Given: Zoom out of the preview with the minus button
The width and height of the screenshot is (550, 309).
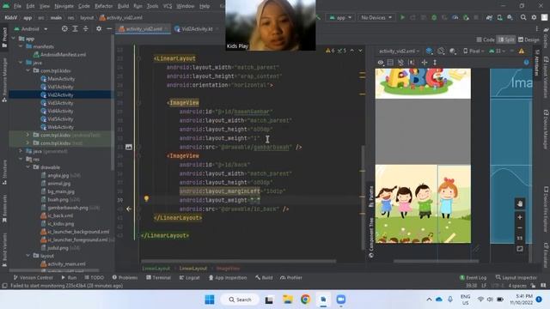Looking at the screenshot, I should tap(520, 227).
